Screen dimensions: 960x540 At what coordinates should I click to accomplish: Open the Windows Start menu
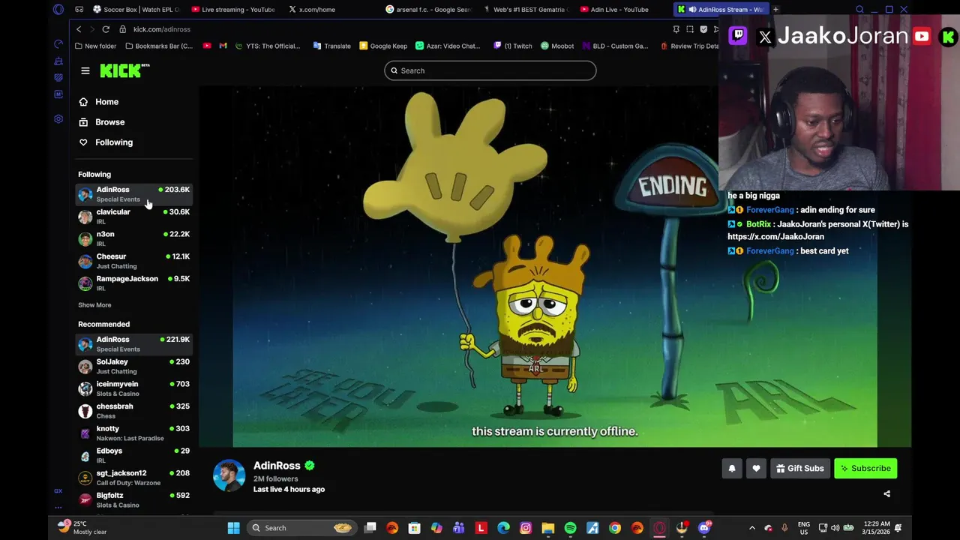pyautogui.click(x=233, y=529)
